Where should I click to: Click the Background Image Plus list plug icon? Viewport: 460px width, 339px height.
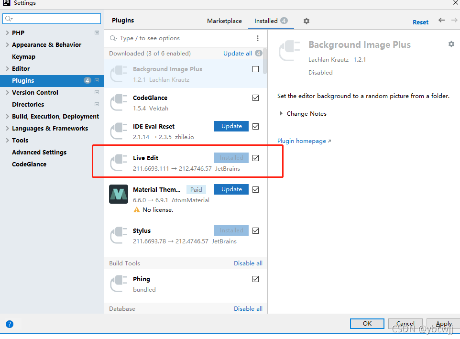(x=119, y=74)
